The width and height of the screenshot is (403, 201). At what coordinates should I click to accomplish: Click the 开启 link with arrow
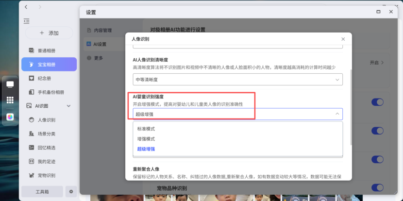point(377,63)
